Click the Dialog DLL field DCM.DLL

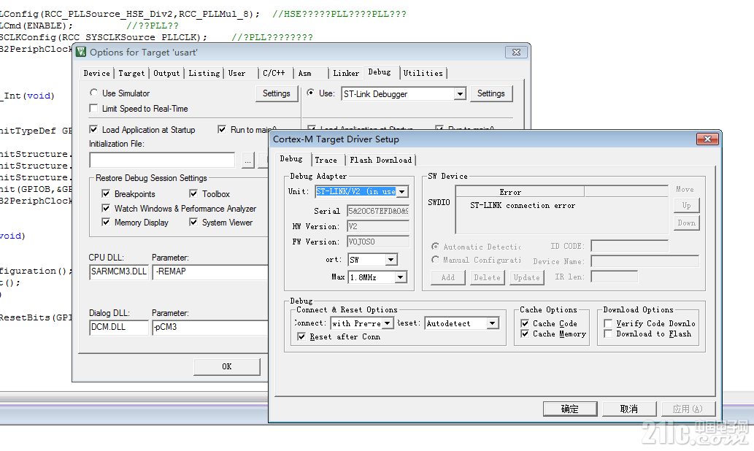tap(119, 327)
